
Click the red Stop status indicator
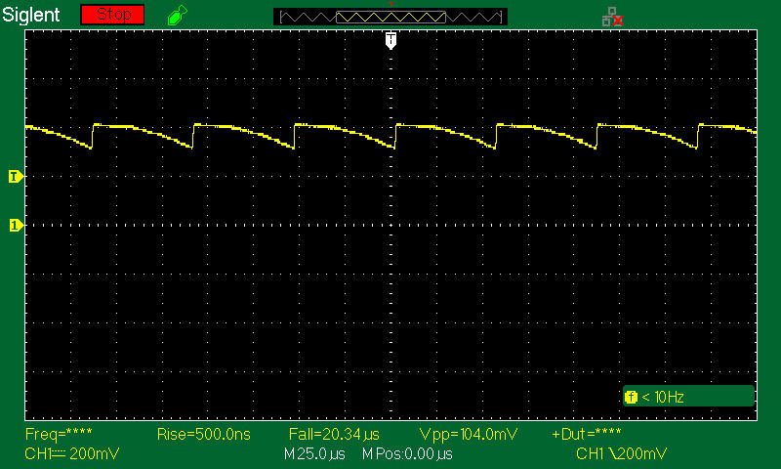(x=112, y=15)
